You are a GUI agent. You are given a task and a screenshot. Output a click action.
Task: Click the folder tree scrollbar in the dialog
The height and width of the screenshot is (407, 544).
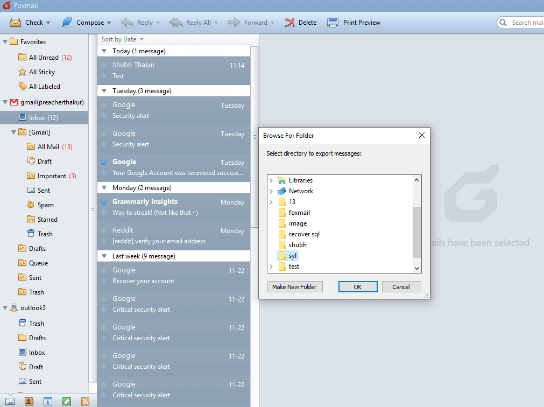point(416,231)
